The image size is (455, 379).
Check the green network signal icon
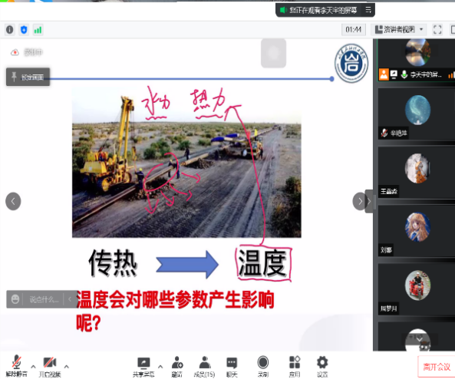tap(38, 30)
